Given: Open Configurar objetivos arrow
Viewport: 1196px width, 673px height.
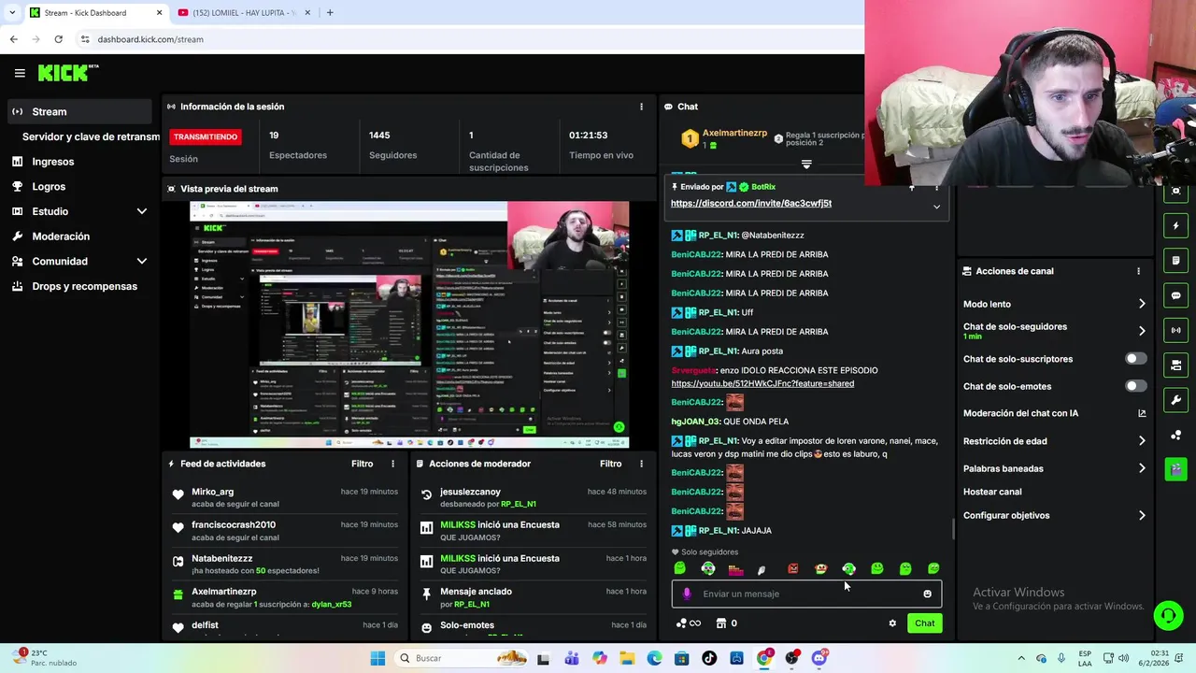Looking at the screenshot, I should tap(1141, 515).
